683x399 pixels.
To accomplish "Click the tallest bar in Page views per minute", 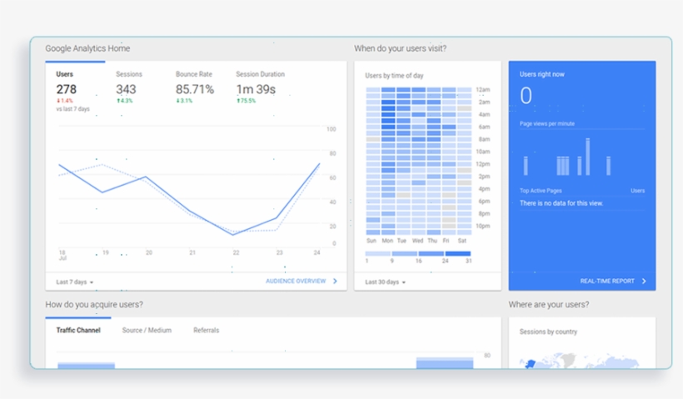I will [x=588, y=157].
